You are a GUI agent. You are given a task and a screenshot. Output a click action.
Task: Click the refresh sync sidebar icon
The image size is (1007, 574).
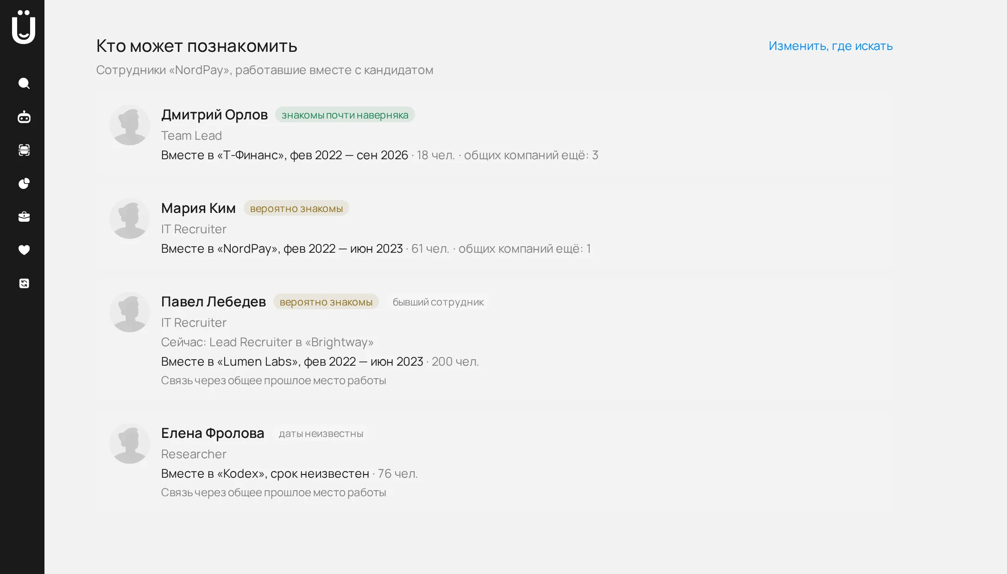(x=24, y=283)
